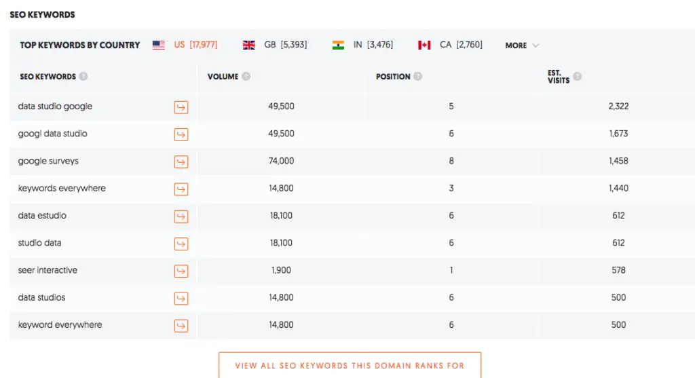Select the US keywords tab
The image size is (695, 378).
[185, 45]
